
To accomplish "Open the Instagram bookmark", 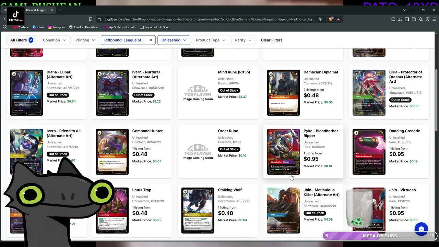I will (x=57, y=27).
